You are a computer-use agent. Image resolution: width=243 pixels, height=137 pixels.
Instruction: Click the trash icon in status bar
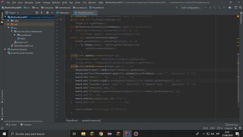pyautogui.click(x=240, y=128)
